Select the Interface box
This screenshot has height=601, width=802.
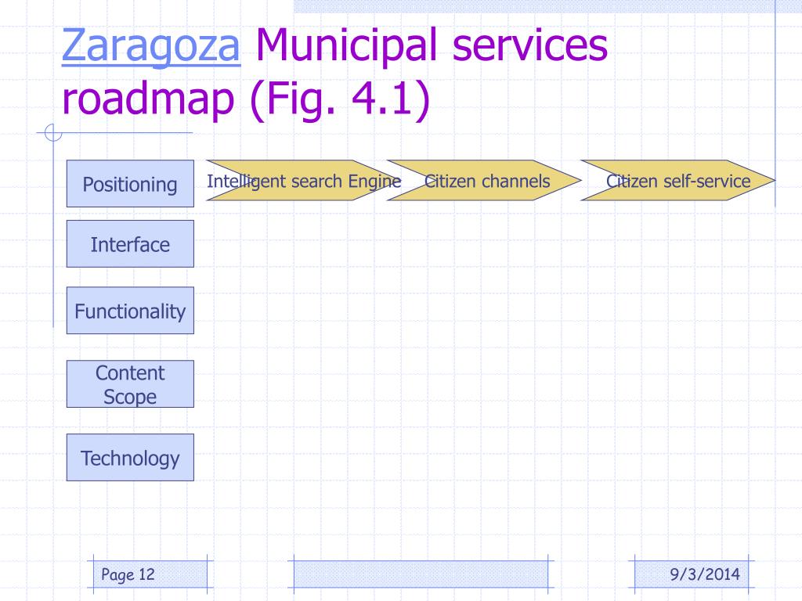[x=131, y=244]
